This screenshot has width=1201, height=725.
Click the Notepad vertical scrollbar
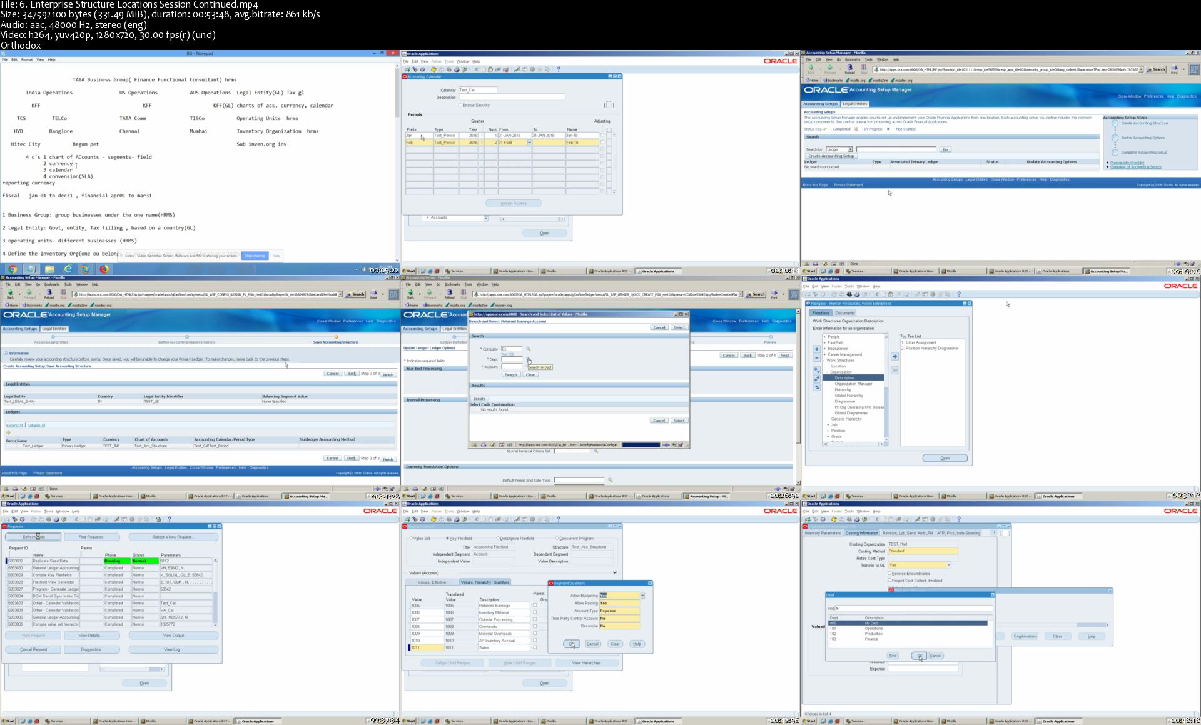point(397,161)
